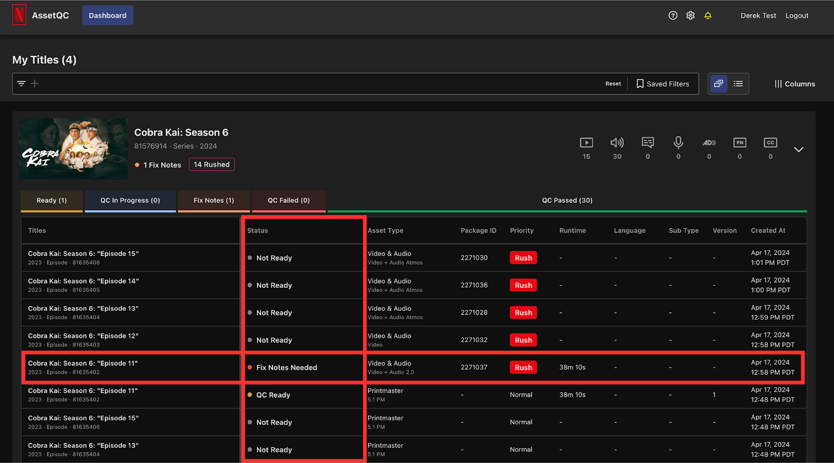The height and width of the screenshot is (463, 834).
Task: Click the Netflix N logo
Action: click(19, 15)
